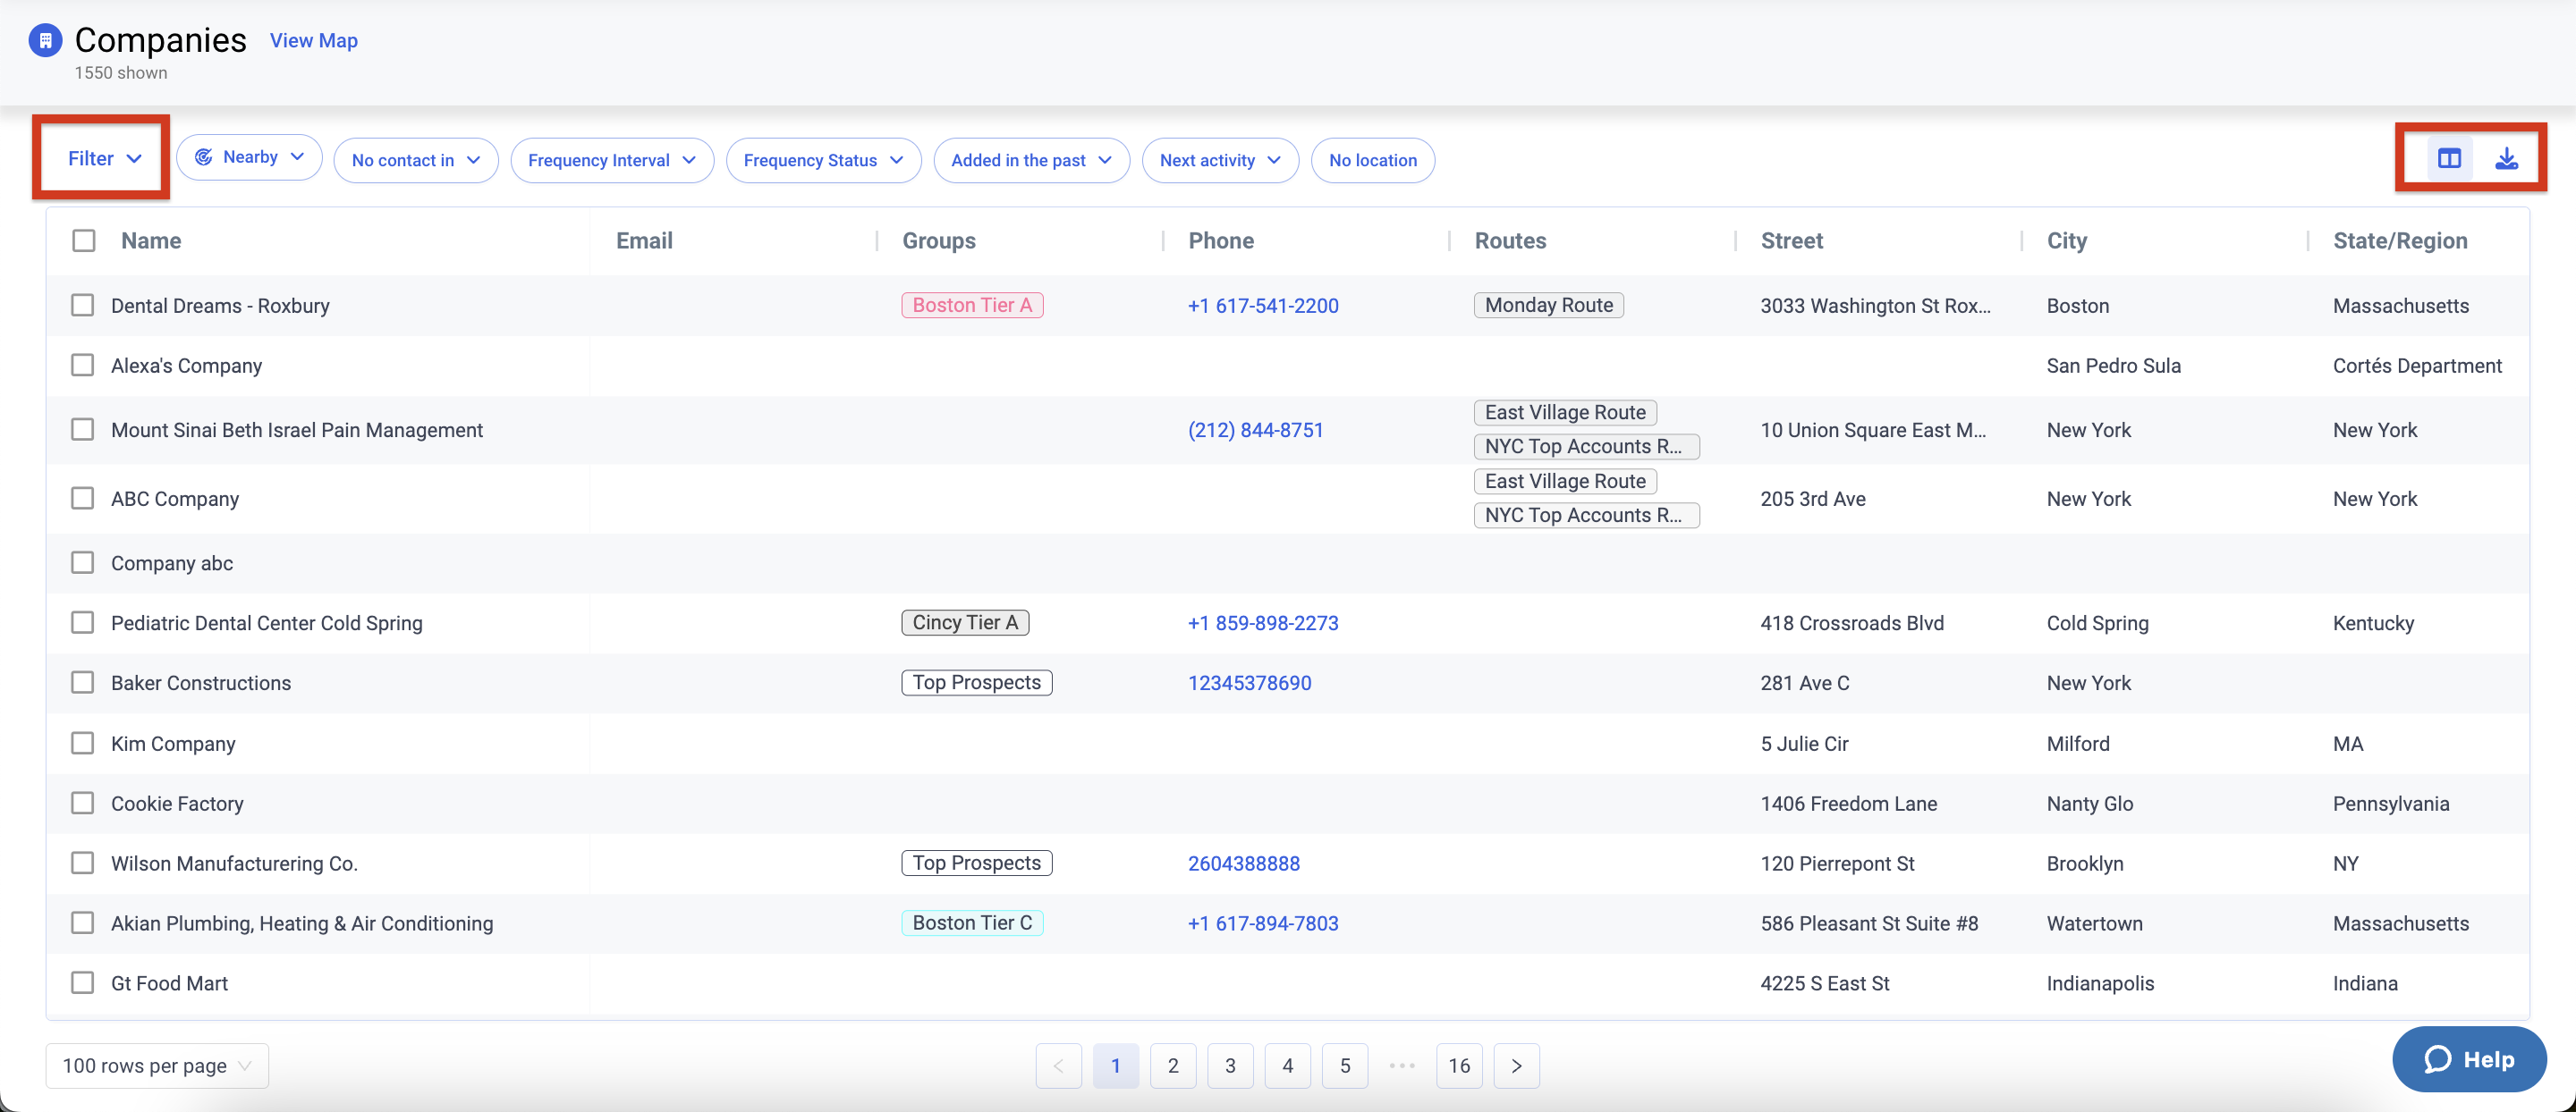The height and width of the screenshot is (1112, 2576).
Task: Select Mount Sinai Beth Israel row checkbox
Action: tap(83, 430)
